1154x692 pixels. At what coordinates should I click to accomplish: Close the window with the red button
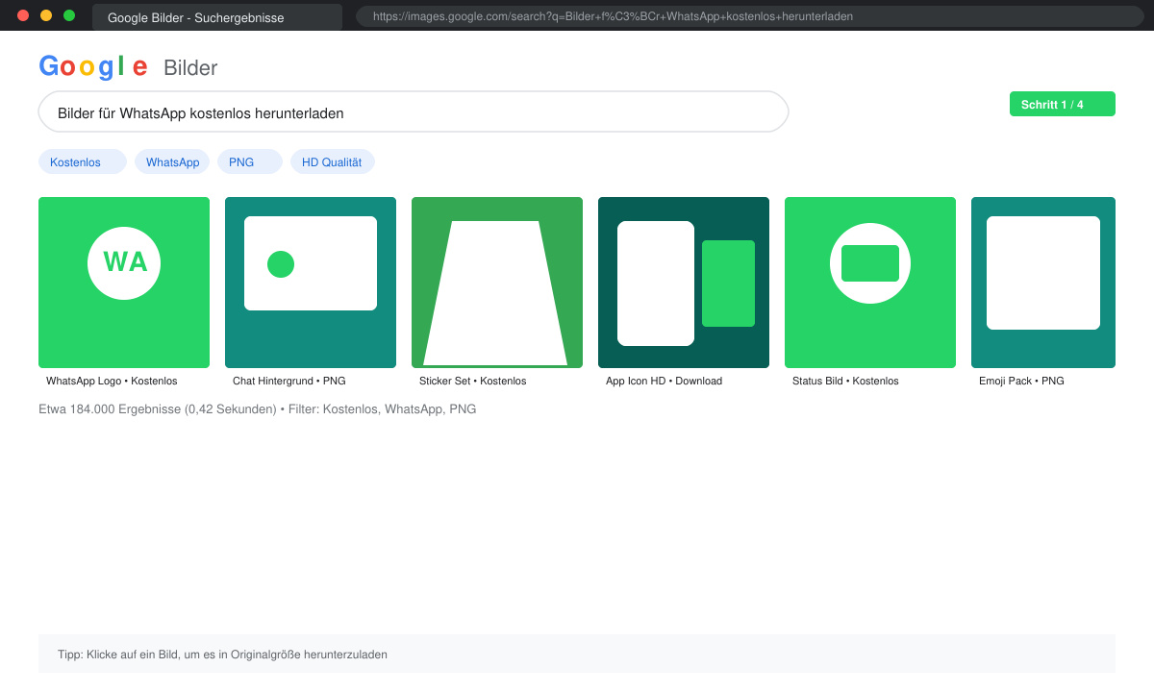tap(23, 15)
